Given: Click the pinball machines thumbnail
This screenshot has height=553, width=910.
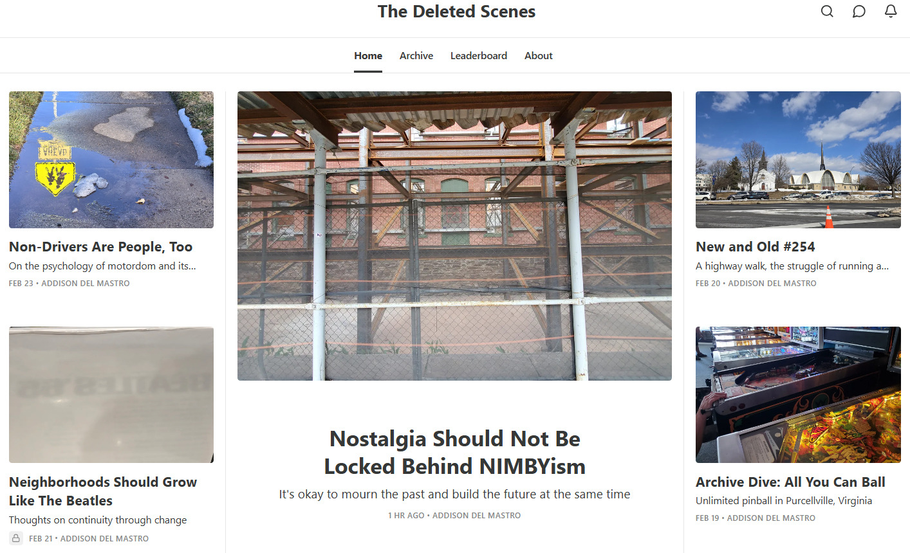Looking at the screenshot, I should tap(798, 395).
